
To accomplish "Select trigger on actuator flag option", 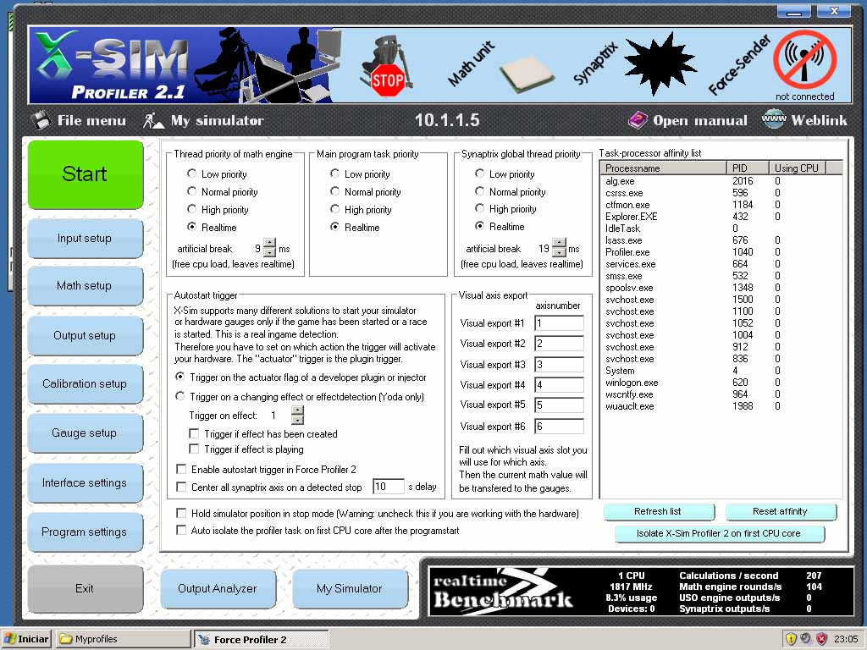I will (x=179, y=377).
